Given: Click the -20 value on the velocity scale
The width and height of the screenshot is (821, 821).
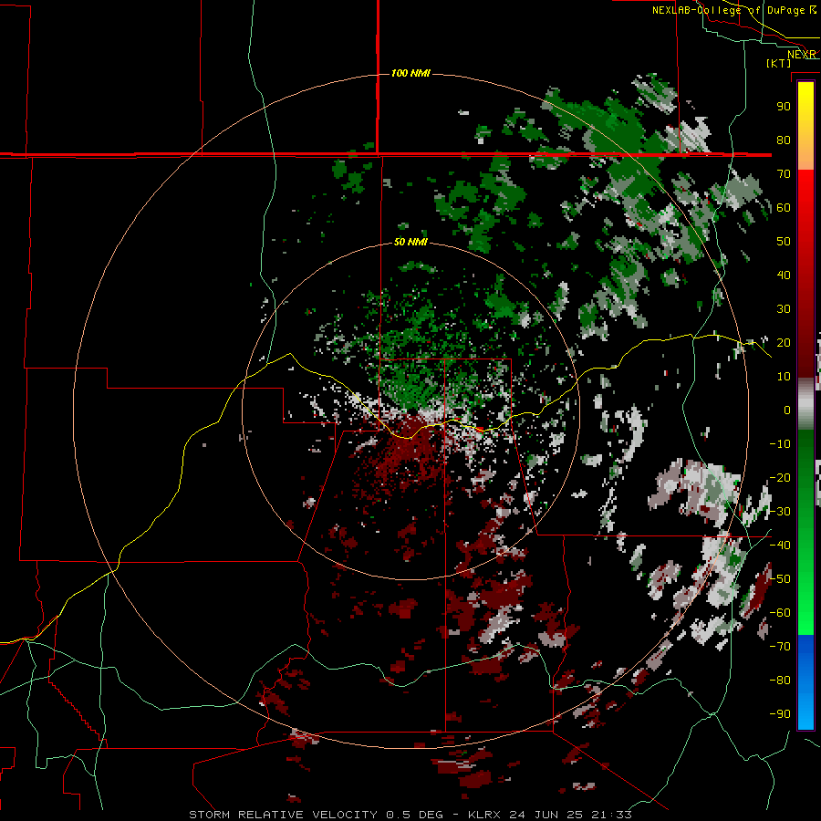Looking at the screenshot, I should point(780,477).
